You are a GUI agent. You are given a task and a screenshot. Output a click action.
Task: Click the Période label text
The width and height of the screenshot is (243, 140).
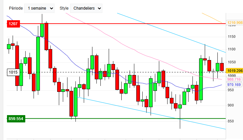click(16, 8)
